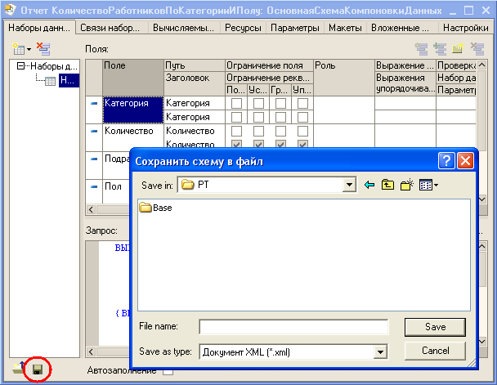Screen dimensions: 497x385
Task: Select the data set table icon in tree
Action: [50, 81]
